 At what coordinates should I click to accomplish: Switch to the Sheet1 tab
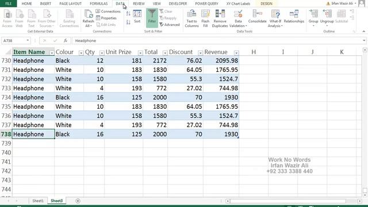coord(38,201)
